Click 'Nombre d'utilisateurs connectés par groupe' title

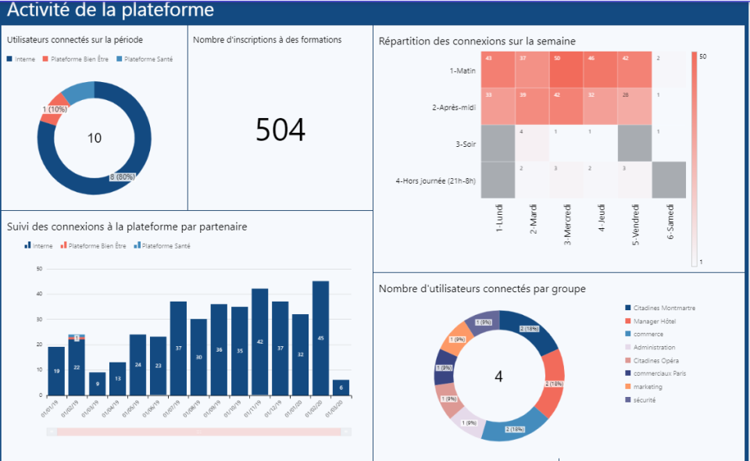[x=482, y=289]
